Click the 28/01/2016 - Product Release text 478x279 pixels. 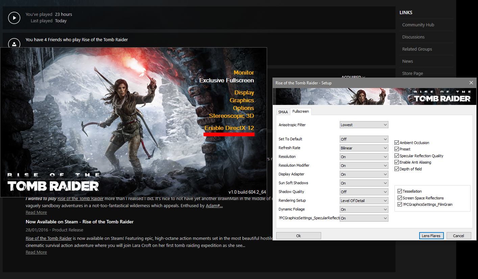point(54,230)
